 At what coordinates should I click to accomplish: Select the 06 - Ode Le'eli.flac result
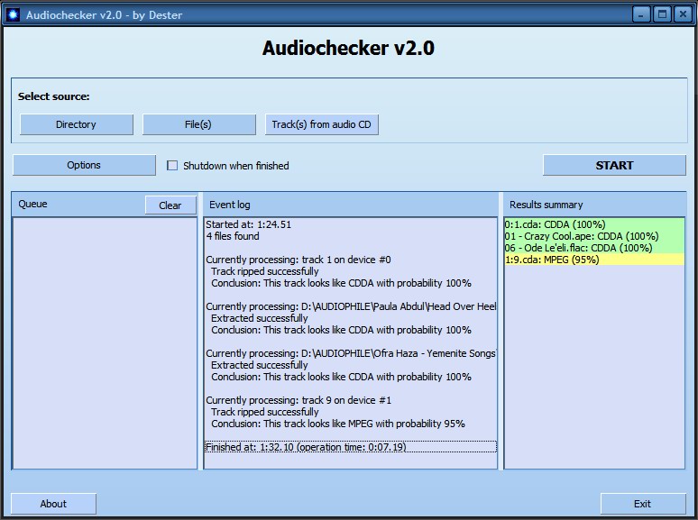pos(578,248)
